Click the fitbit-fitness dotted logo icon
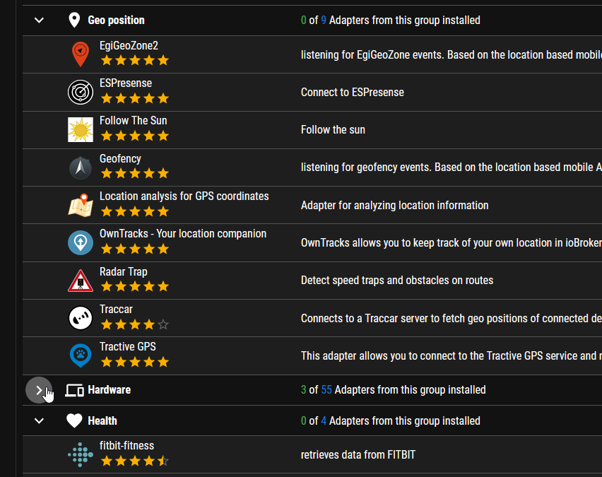 pos(81,454)
